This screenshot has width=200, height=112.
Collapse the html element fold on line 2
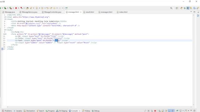(x=6, y=17)
